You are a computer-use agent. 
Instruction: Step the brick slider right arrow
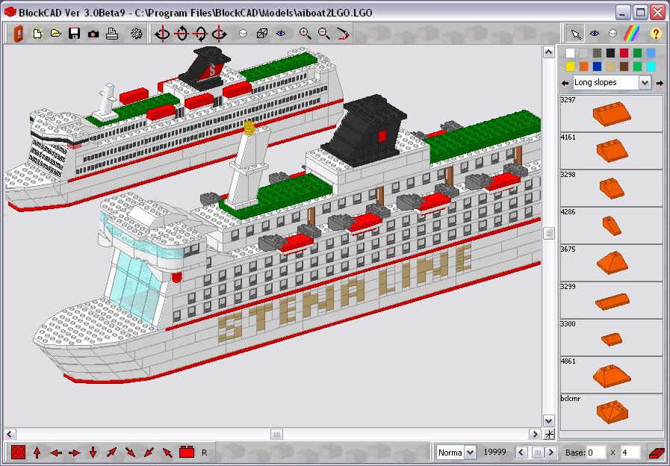(551, 453)
